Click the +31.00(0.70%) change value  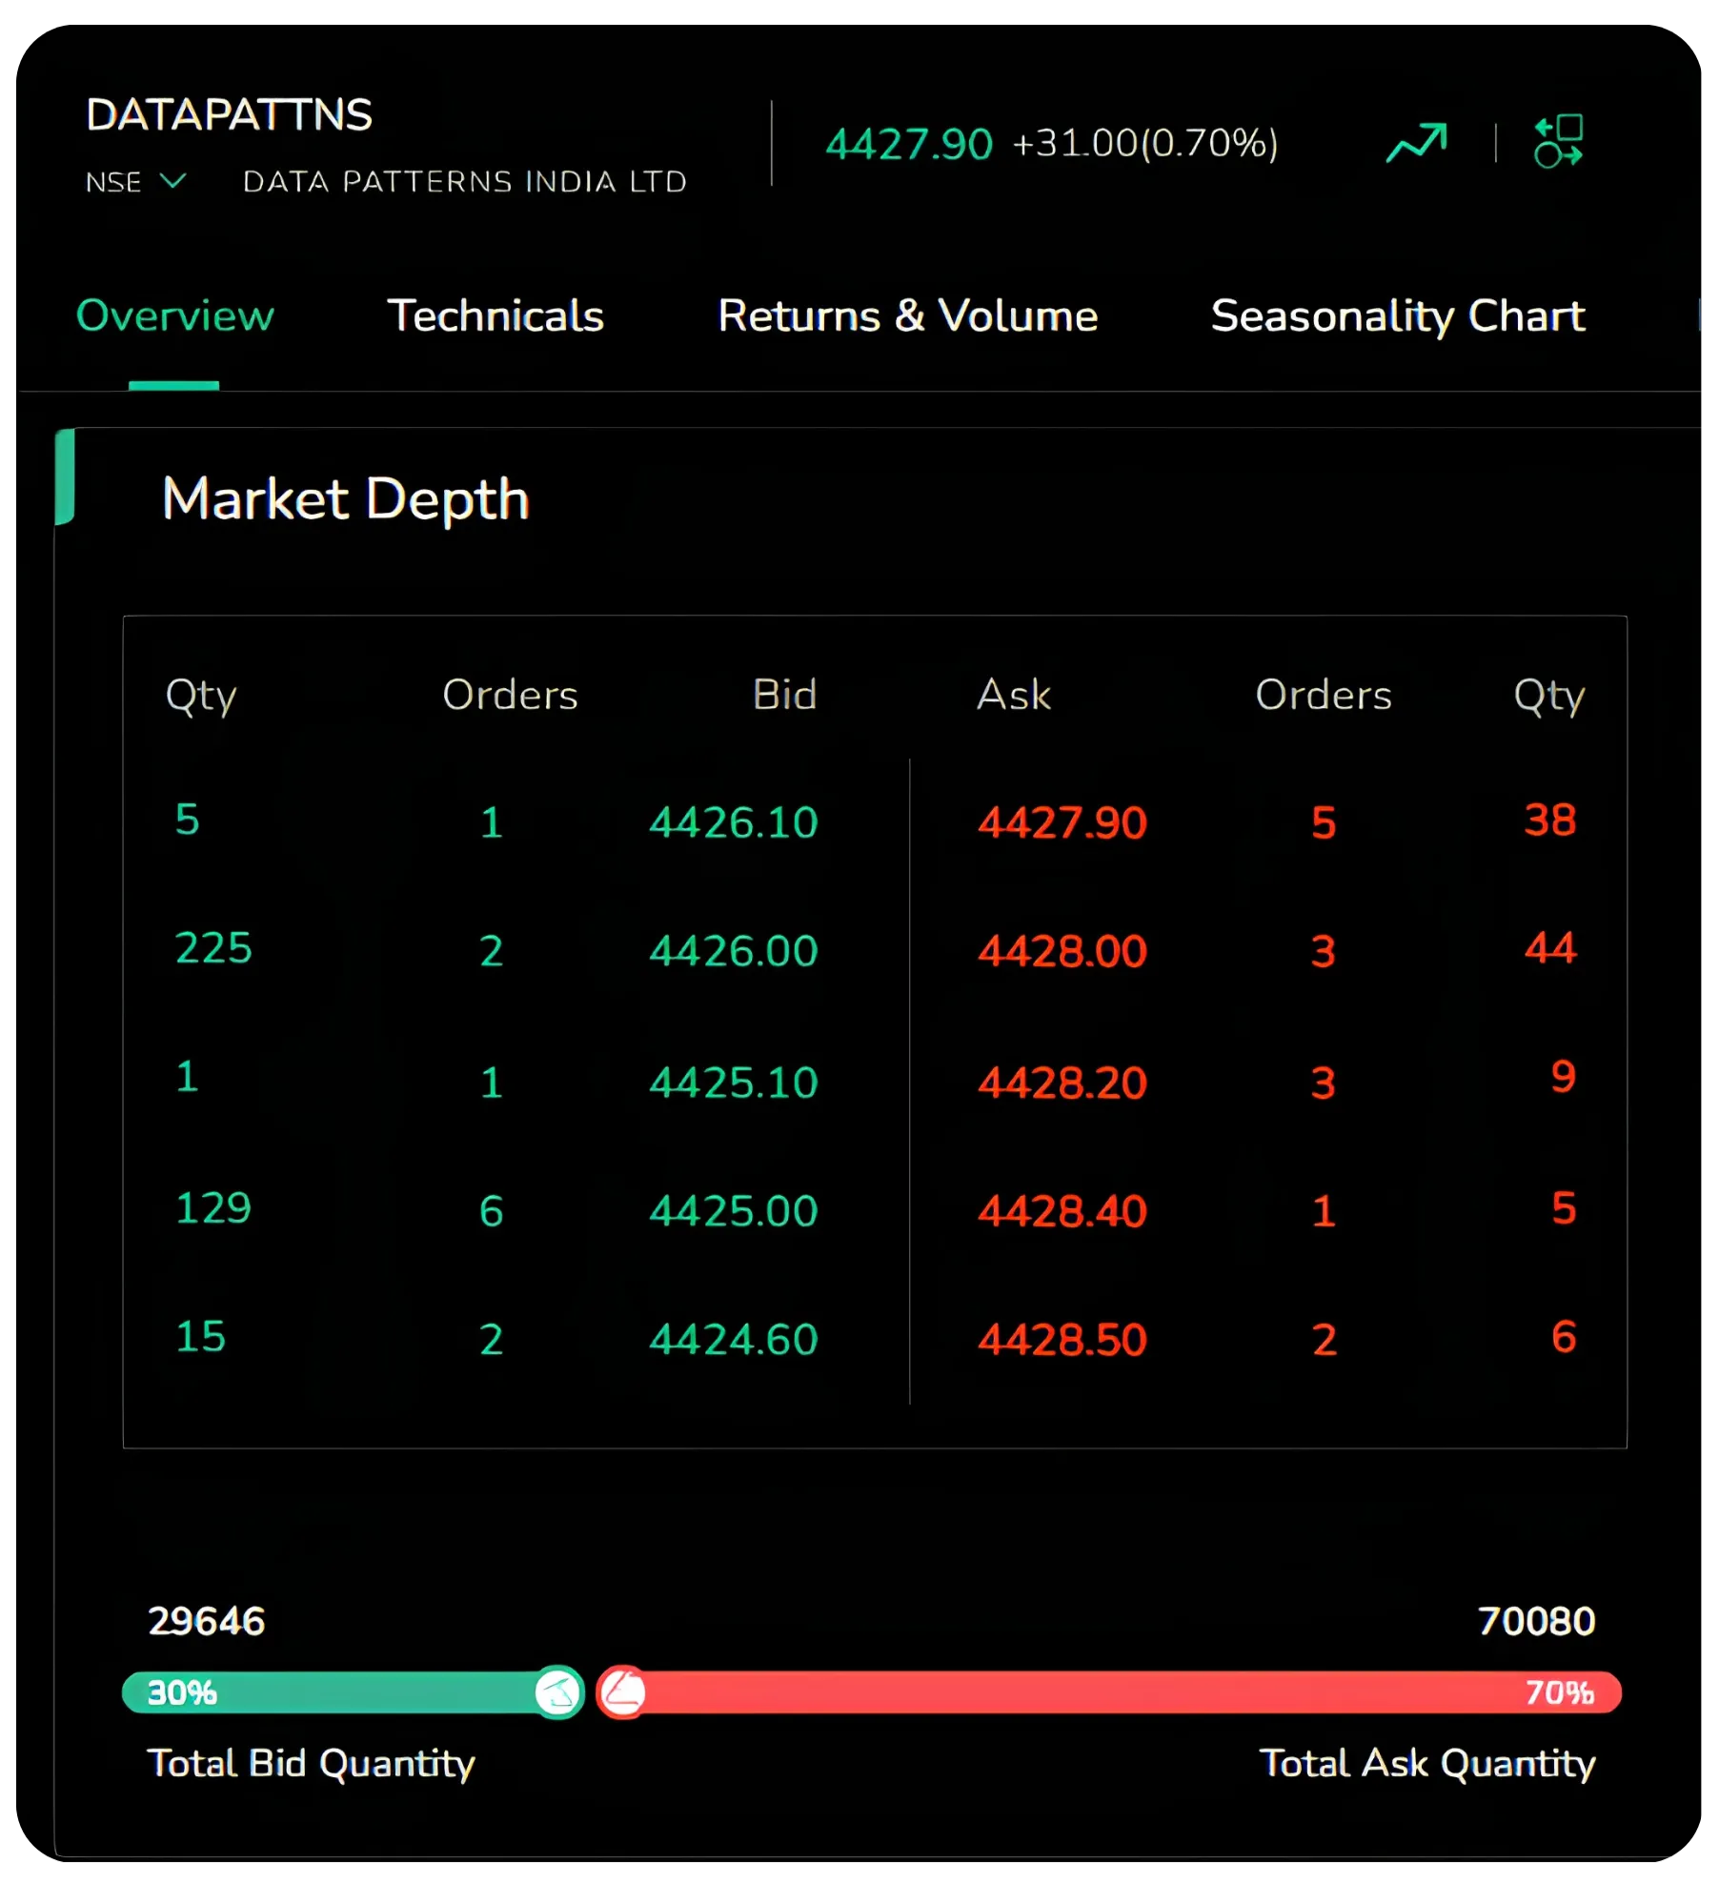[x=1144, y=143]
